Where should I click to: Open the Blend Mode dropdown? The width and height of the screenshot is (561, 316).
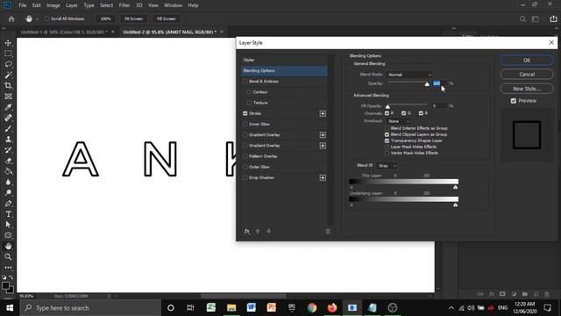[409, 75]
